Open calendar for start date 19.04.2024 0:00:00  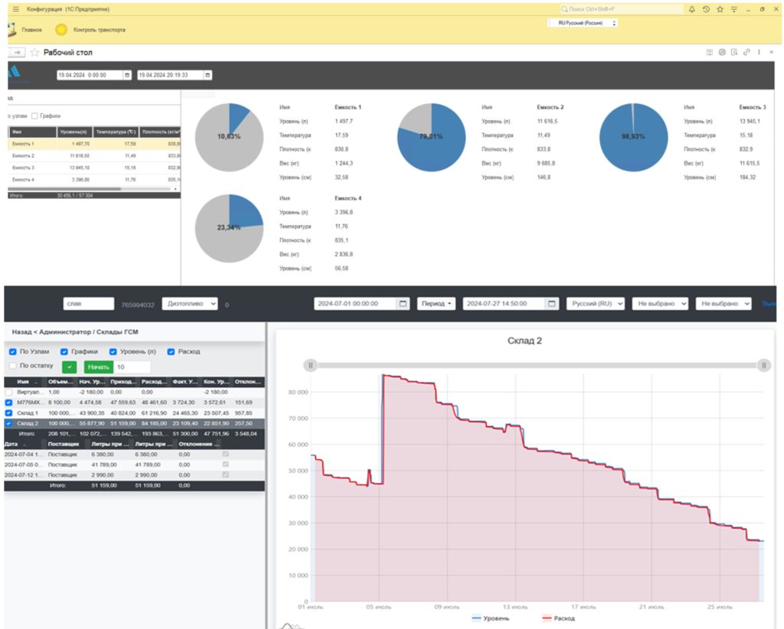point(127,75)
